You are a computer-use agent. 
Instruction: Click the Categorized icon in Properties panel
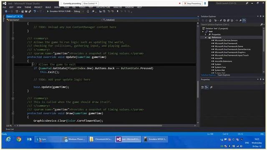pos(202,87)
